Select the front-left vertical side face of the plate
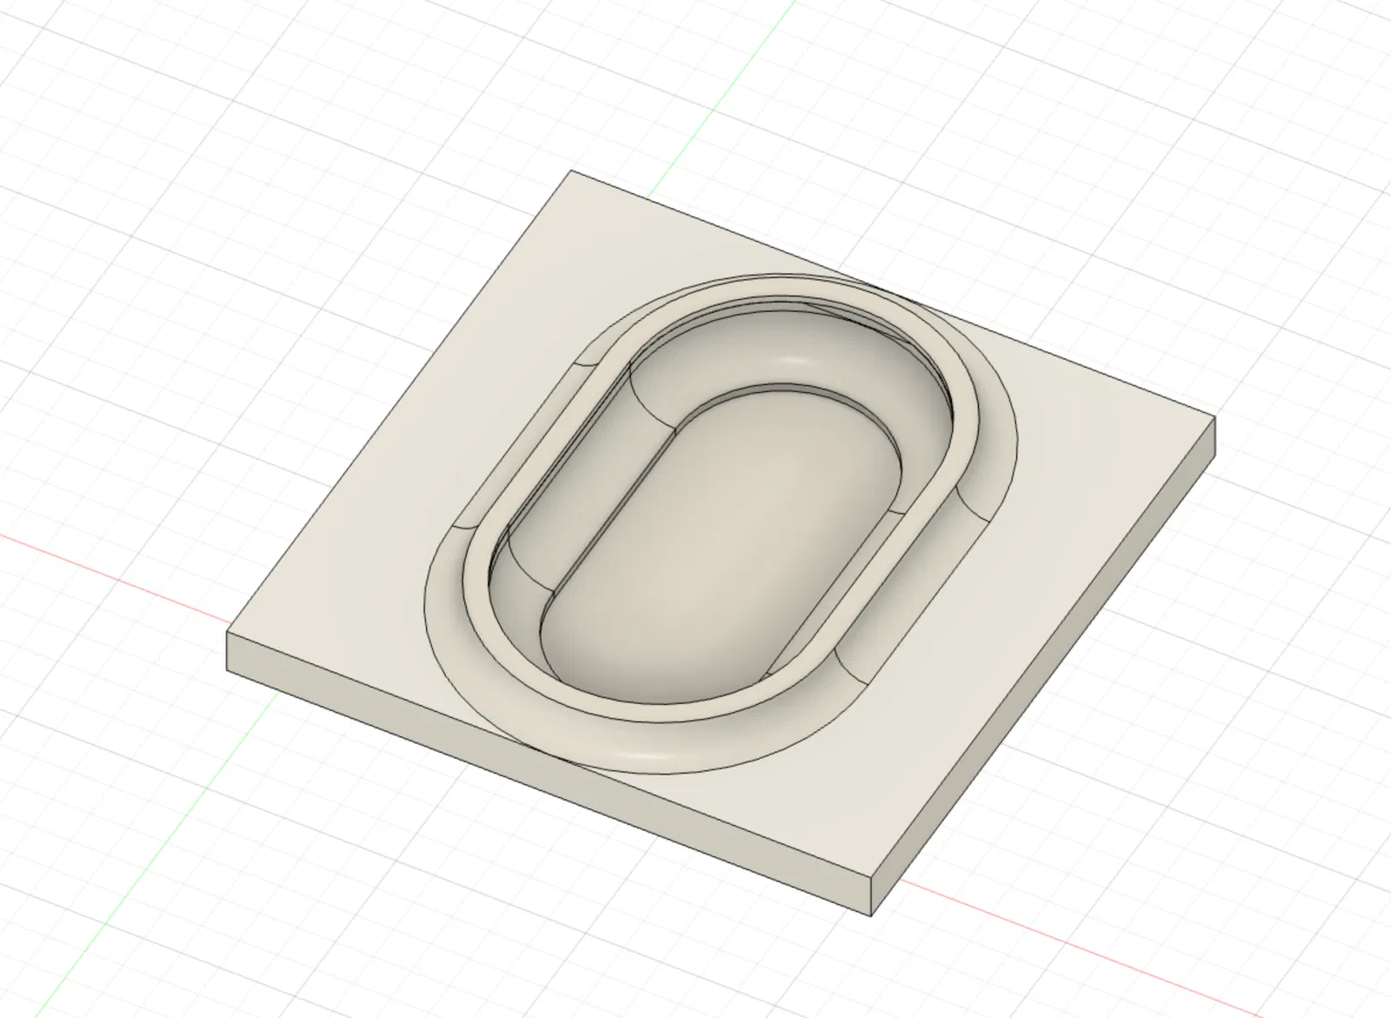Image resolution: width=1391 pixels, height=1018 pixels. [x=548, y=772]
